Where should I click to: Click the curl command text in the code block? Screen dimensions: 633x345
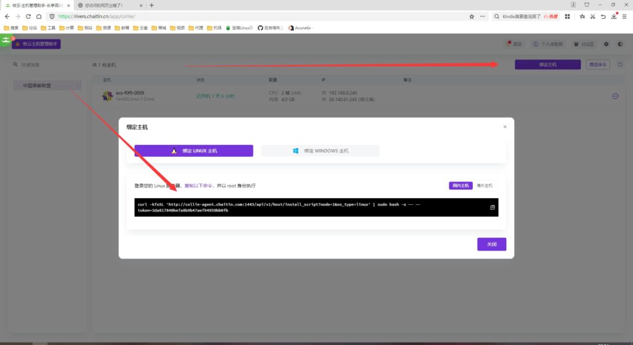coord(279,207)
